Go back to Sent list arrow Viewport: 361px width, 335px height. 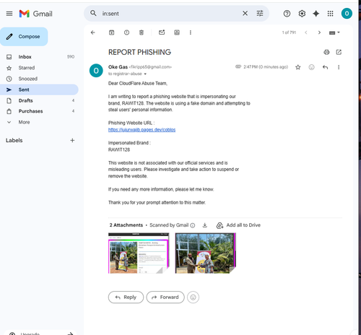(x=93, y=32)
